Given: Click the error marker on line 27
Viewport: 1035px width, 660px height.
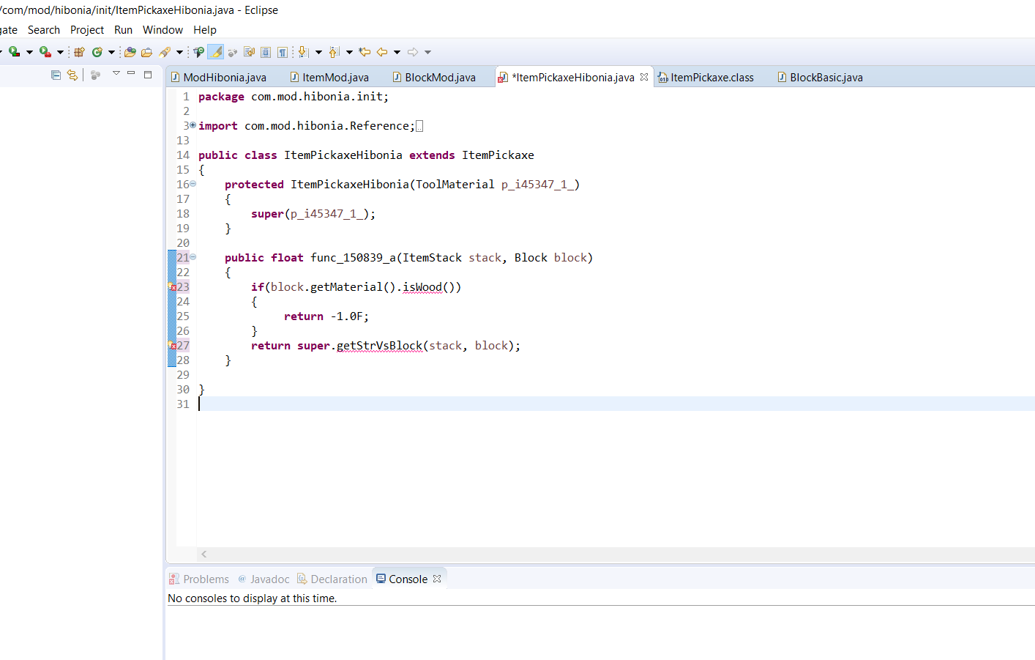Looking at the screenshot, I should pyautogui.click(x=173, y=346).
